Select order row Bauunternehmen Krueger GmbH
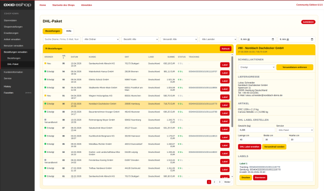This screenshot has height=191, width=324. (x=137, y=113)
